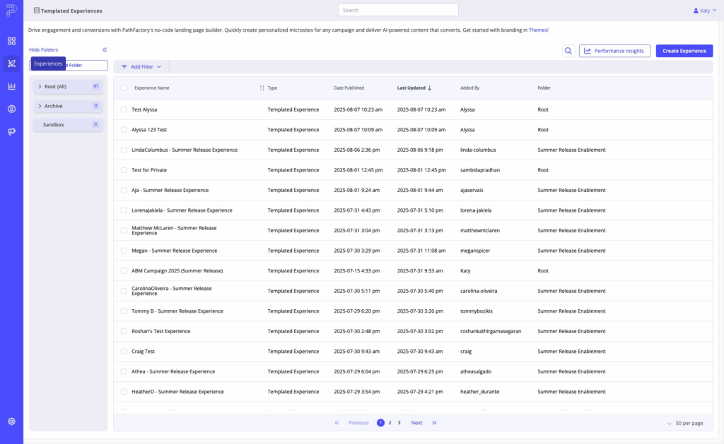The height and width of the screenshot is (444, 724).
Task: Jump to first page double-left arrow
Action: (x=337, y=423)
